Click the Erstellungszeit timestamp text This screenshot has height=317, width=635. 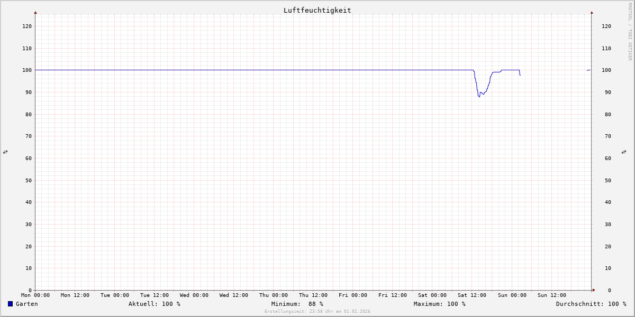pyautogui.click(x=317, y=311)
